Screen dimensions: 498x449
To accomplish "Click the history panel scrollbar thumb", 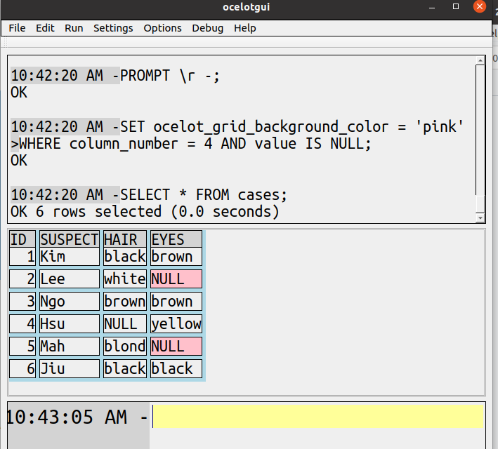I will (480, 203).
